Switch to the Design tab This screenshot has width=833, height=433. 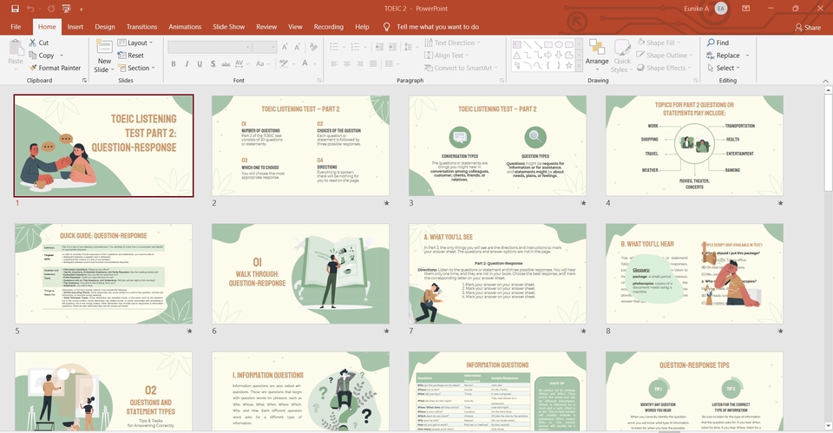tap(105, 27)
